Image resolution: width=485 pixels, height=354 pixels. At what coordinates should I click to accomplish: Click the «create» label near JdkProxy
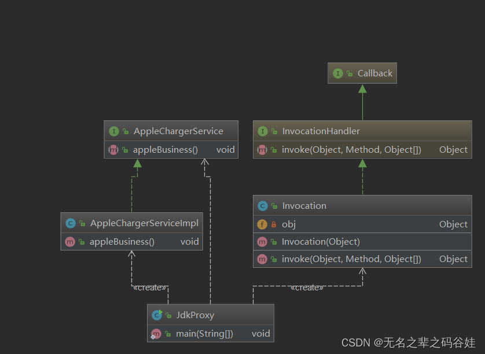(x=149, y=287)
